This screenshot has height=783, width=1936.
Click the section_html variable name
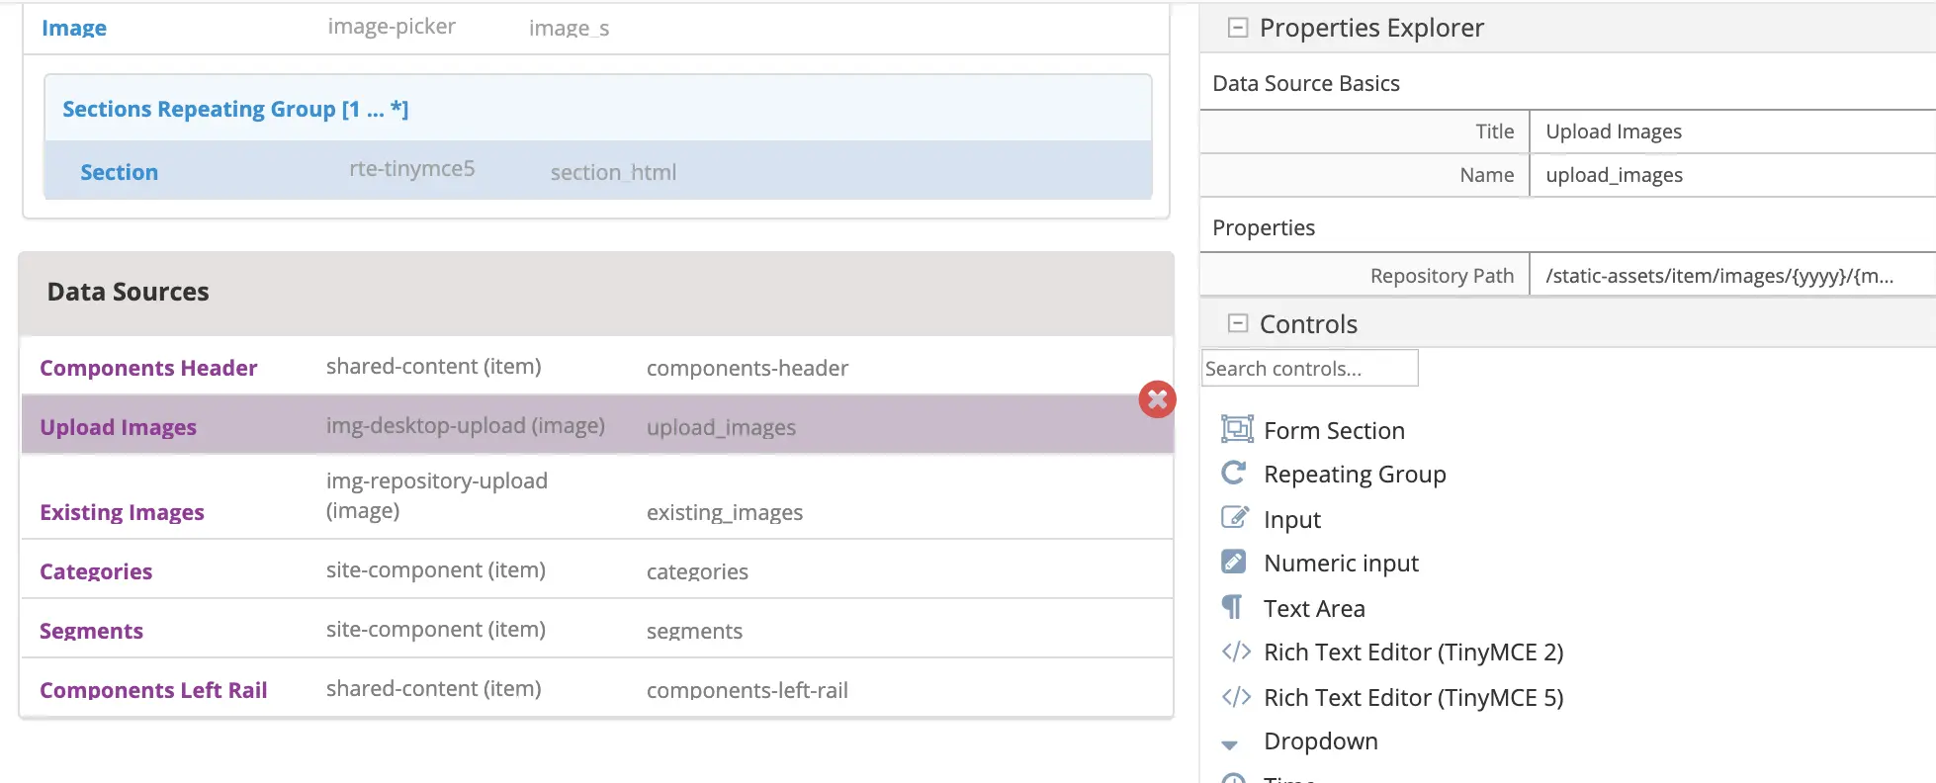click(x=614, y=172)
